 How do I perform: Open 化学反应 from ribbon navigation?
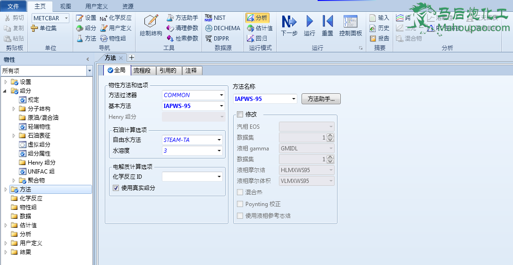116,17
